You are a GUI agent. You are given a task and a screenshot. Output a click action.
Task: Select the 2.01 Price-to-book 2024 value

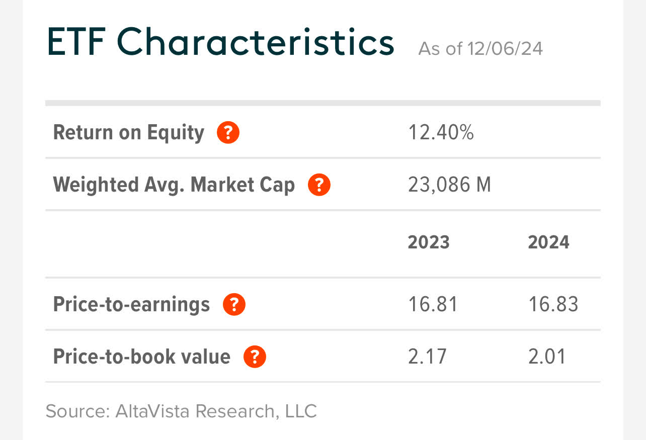pyautogui.click(x=546, y=356)
